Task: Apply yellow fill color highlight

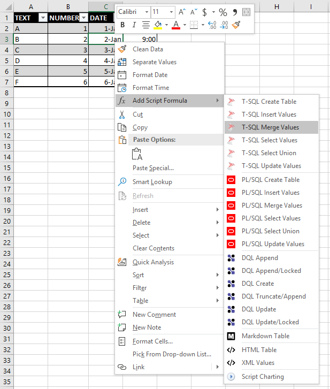Action: (x=158, y=25)
